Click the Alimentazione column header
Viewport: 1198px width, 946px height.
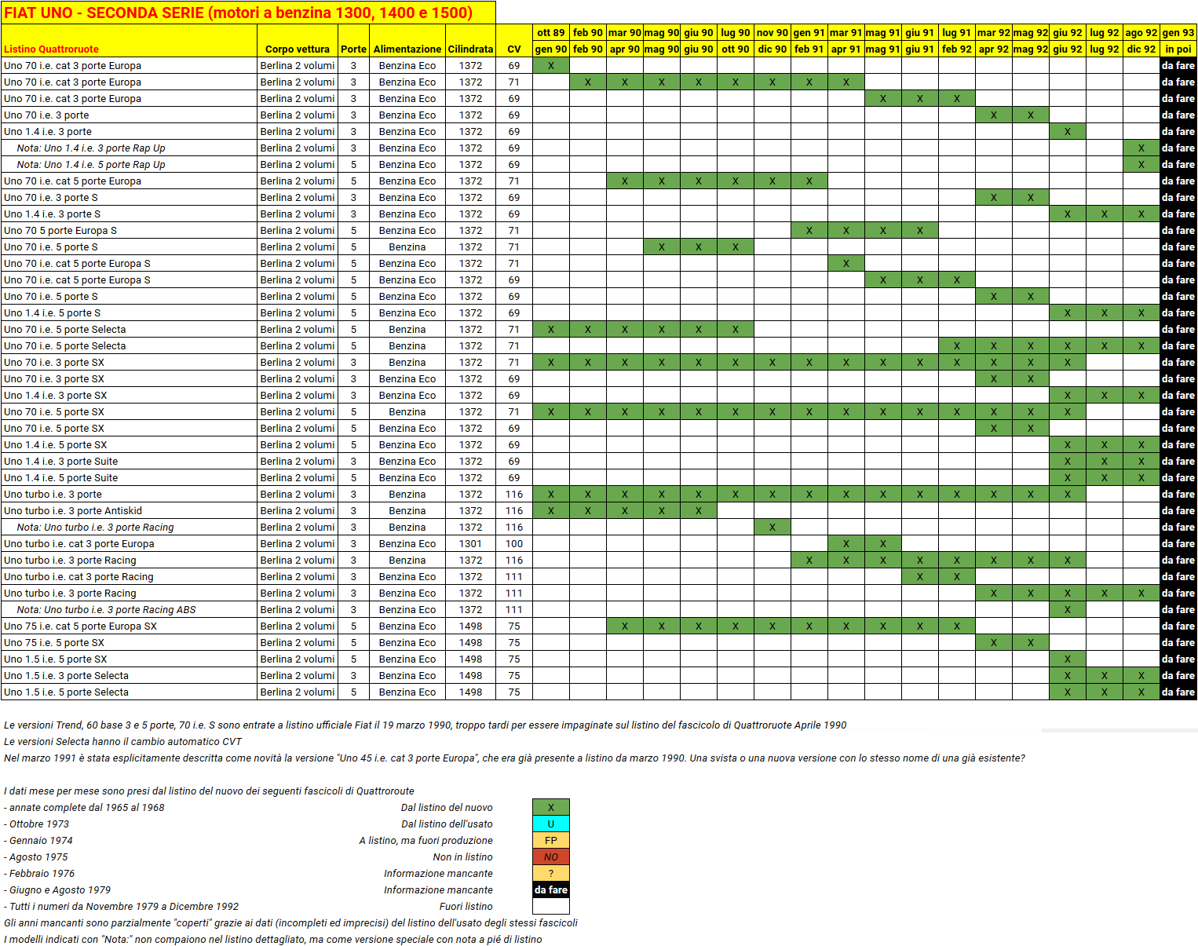[x=407, y=41]
